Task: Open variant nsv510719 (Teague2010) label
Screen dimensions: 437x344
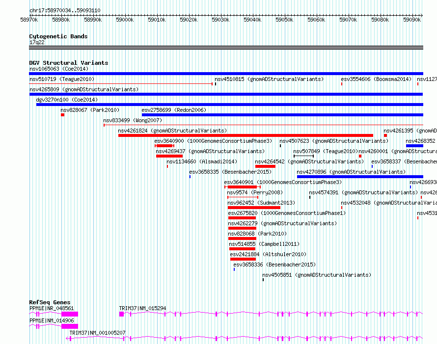Action: [x=62, y=79]
